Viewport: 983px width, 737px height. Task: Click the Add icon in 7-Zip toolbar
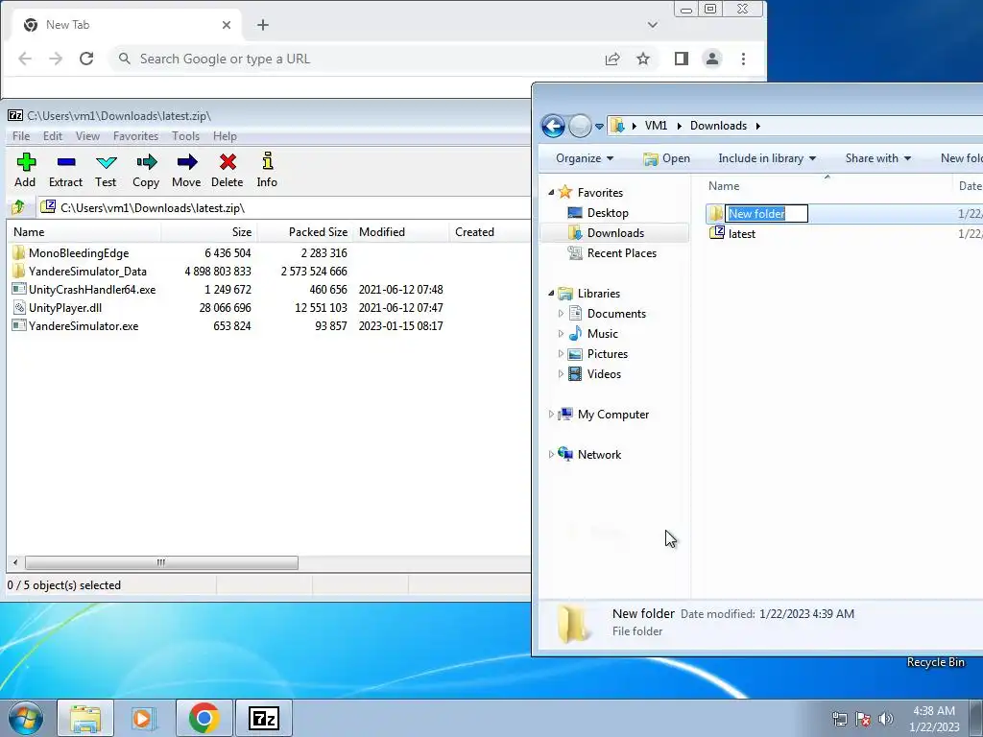pyautogui.click(x=25, y=163)
